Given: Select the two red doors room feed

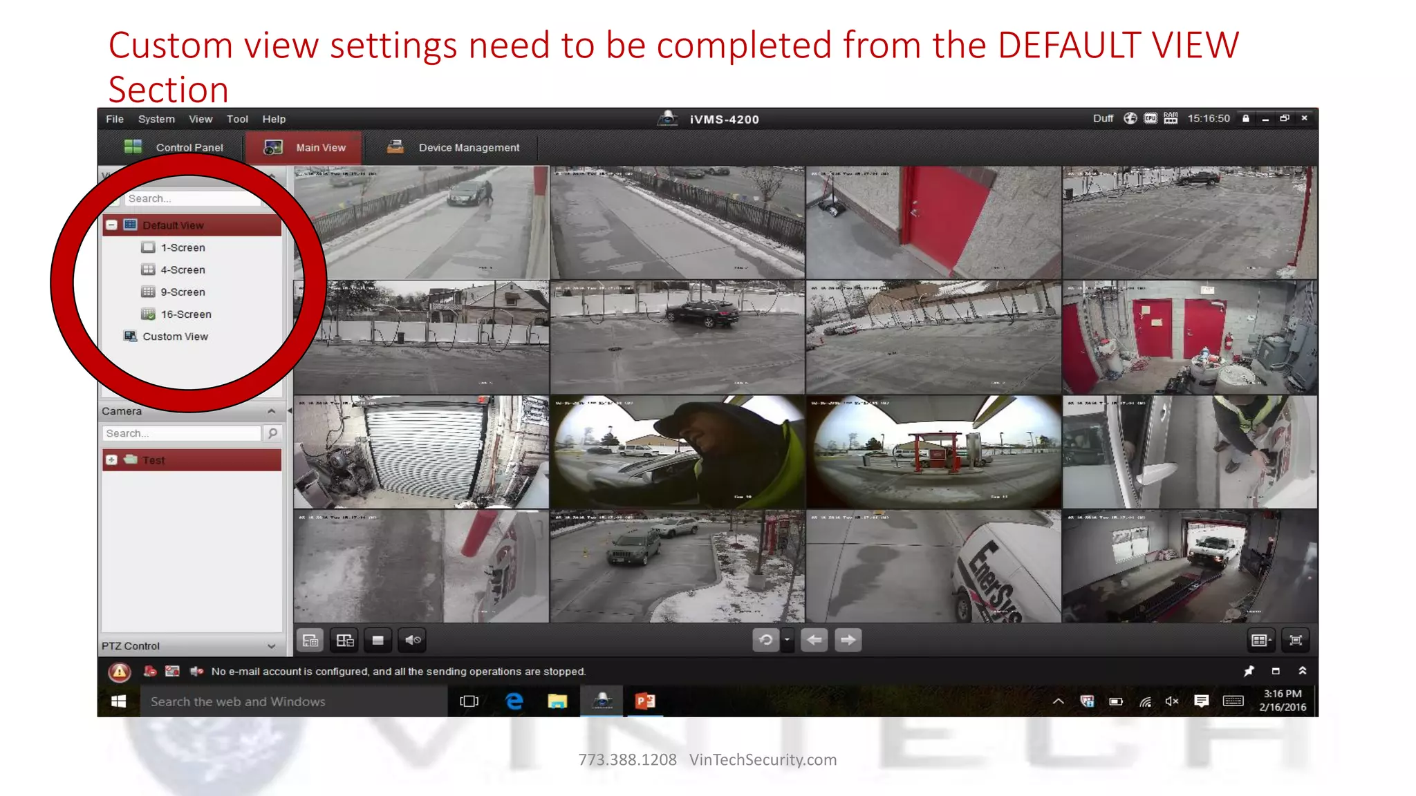Looking at the screenshot, I should tap(1190, 337).
